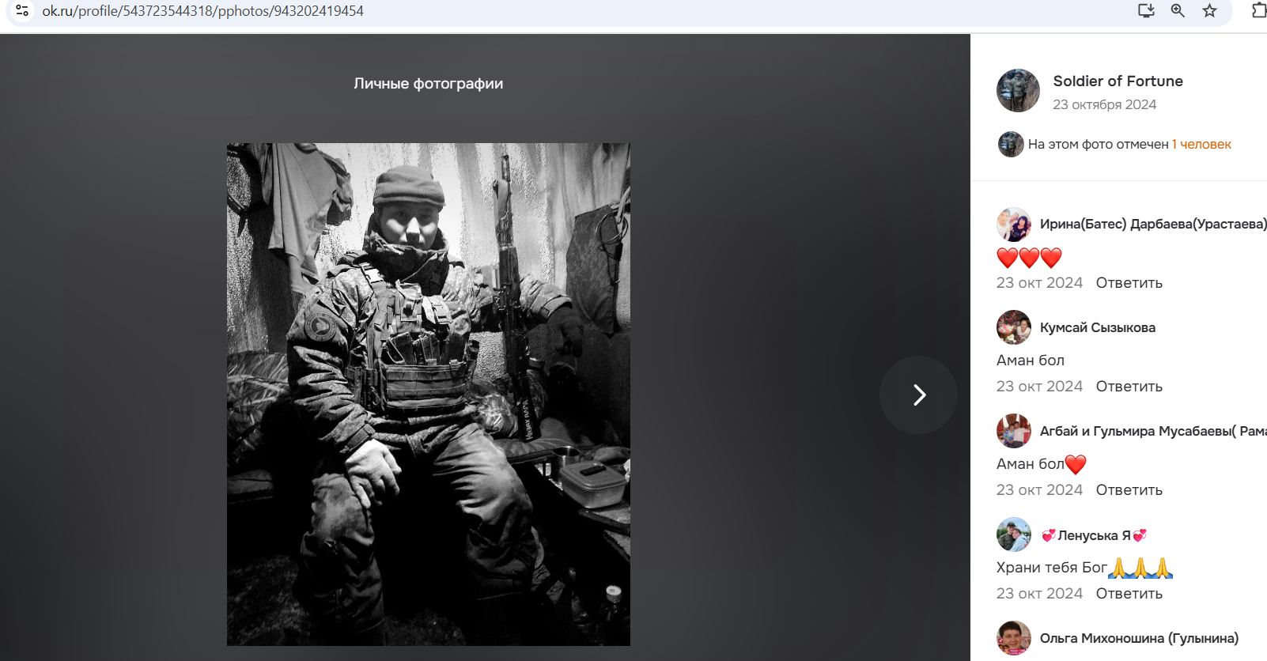Open Агбай и Гульмира Мусабаевы avatar
This screenshot has width=1267, height=661.
[1014, 431]
